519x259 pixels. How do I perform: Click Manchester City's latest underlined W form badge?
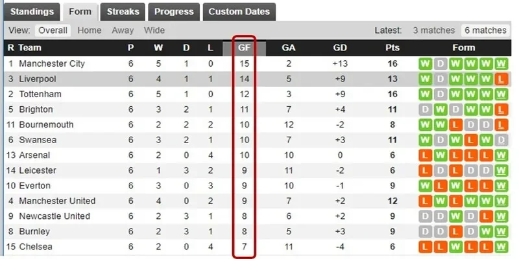pos(501,64)
